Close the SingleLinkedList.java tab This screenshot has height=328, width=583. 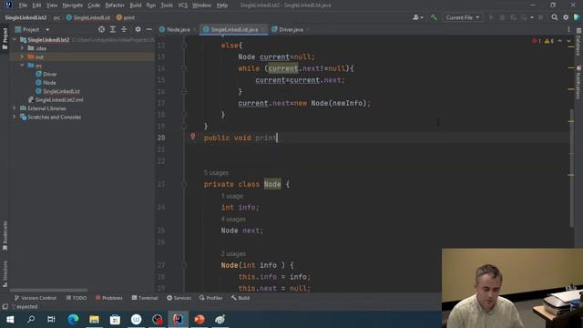tap(263, 29)
